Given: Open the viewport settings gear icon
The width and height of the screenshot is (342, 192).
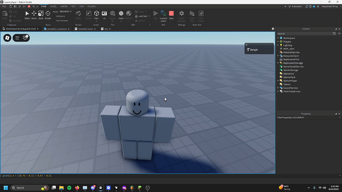Looking at the screenshot, I should point(273,29).
